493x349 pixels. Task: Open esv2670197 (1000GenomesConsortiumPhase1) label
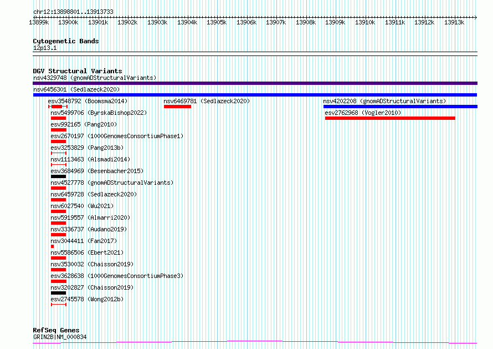tap(117, 136)
